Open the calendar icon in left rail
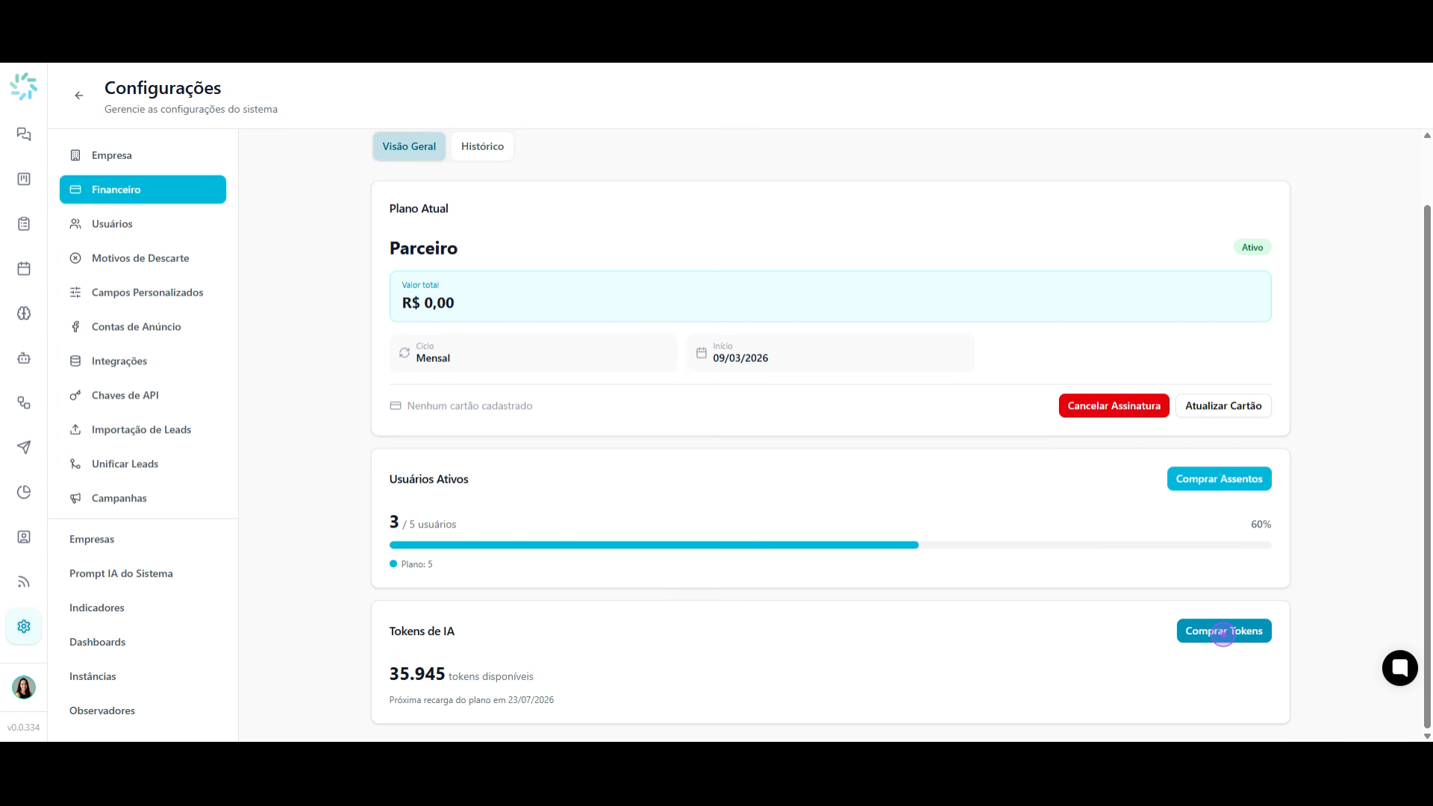1433x806 pixels. pyautogui.click(x=24, y=269)
